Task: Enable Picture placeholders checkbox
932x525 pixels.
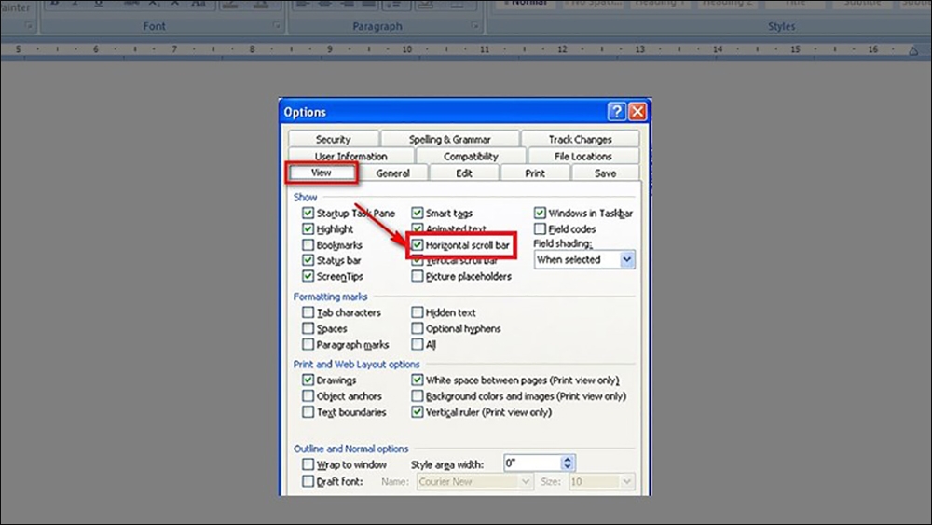Action: 418,276
